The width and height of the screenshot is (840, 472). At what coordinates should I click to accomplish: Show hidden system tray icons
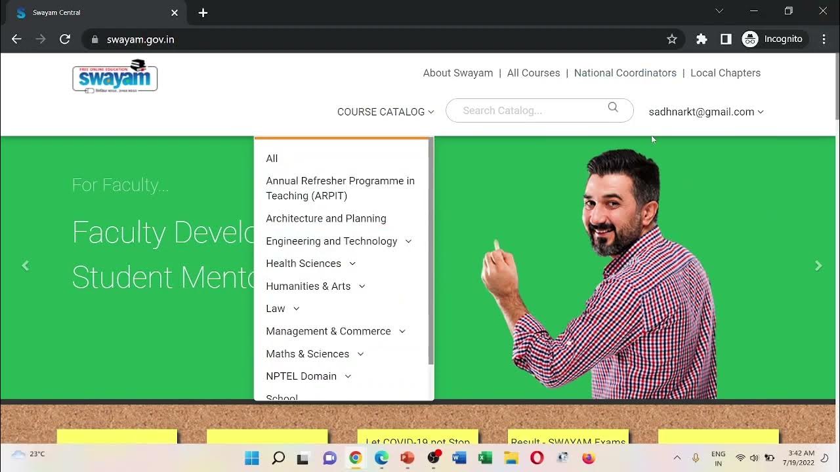coord(677,458)
